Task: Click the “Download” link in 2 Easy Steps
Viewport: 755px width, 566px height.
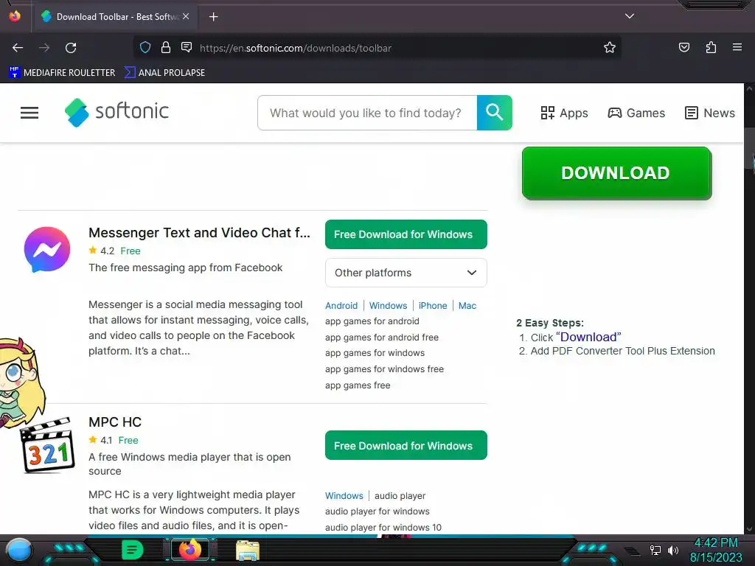Action: coord(588,337)
